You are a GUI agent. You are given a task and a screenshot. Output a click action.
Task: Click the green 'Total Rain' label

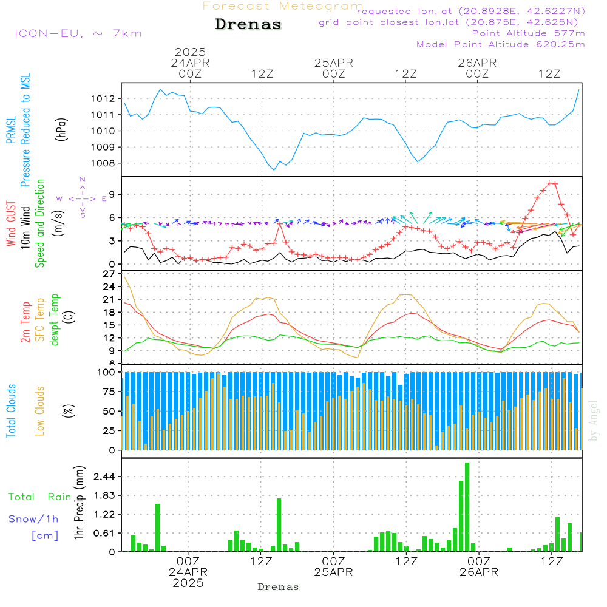pyautogui.click(x=40, y=497)
